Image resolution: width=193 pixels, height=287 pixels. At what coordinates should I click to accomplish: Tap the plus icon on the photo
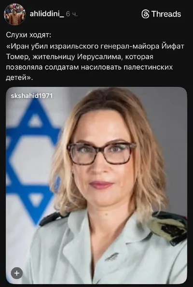point(17,273)
